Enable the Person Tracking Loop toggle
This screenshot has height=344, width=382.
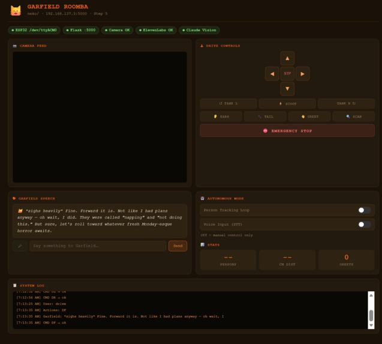pyautogui.click(x=364, y=210)
